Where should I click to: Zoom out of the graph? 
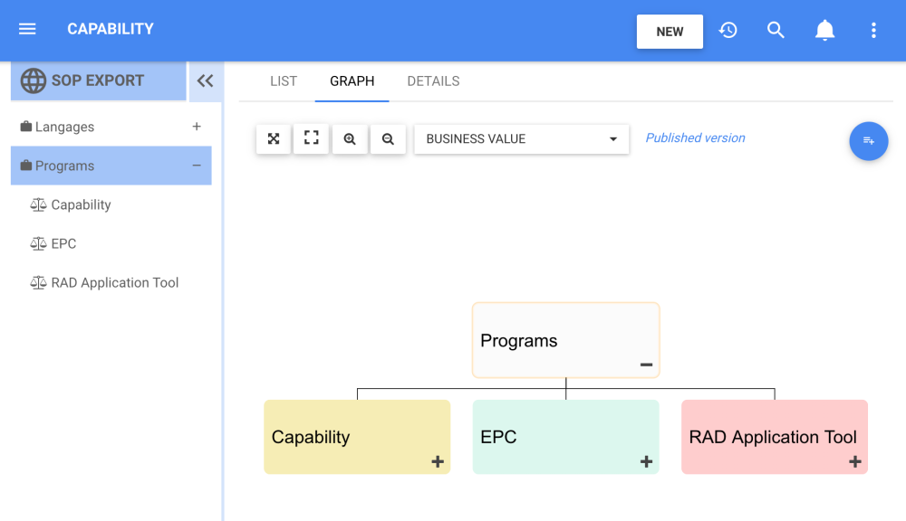coord(388,139)
